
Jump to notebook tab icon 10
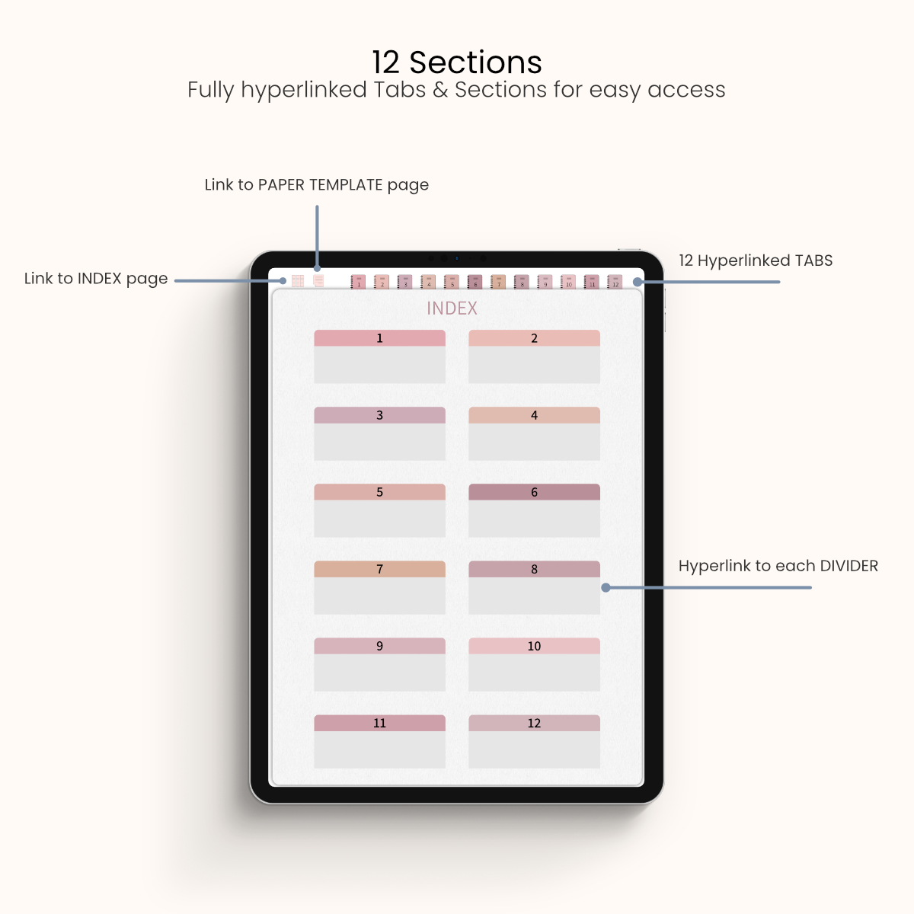pos(568,282)
